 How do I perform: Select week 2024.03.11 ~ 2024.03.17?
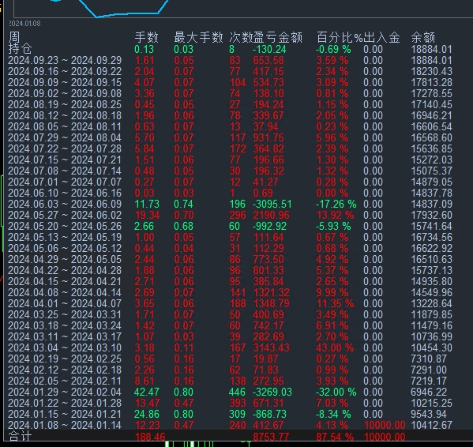point(65,337)
